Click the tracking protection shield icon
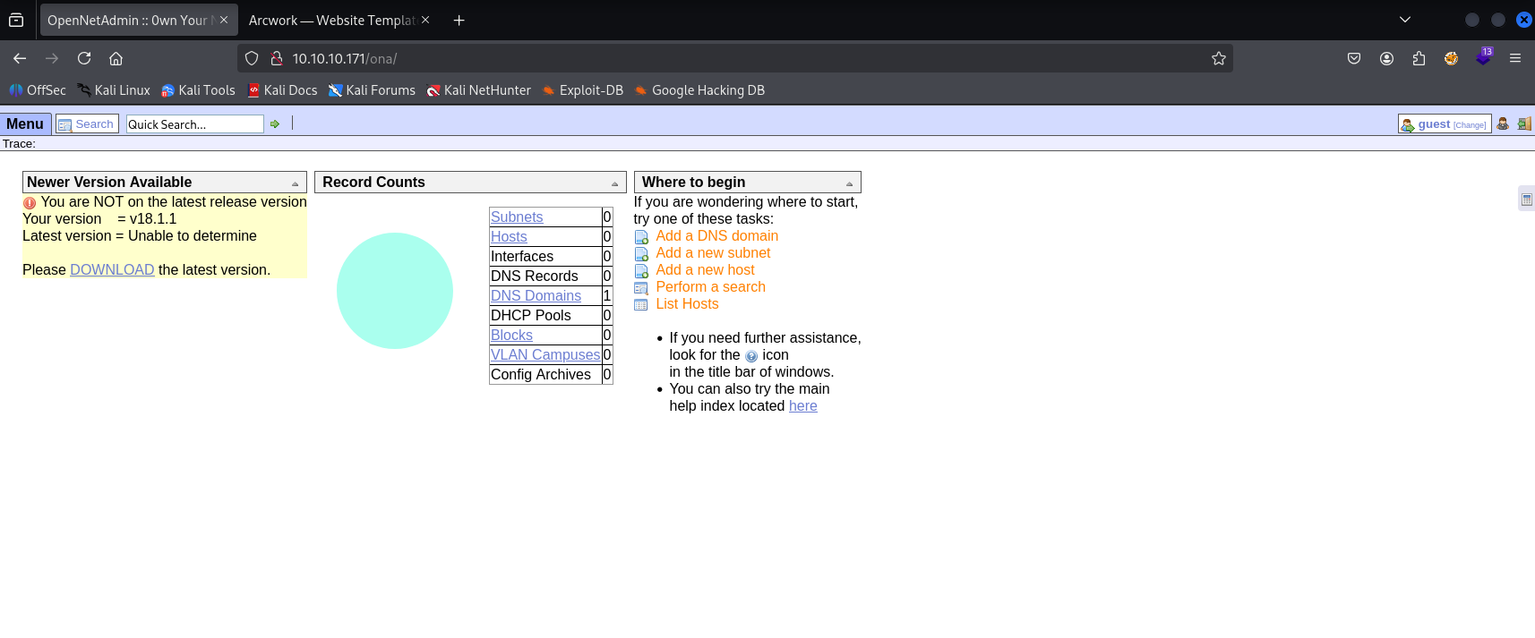Image resolution: width=1535 pixels, height=638 pixels. coord(252,58)
